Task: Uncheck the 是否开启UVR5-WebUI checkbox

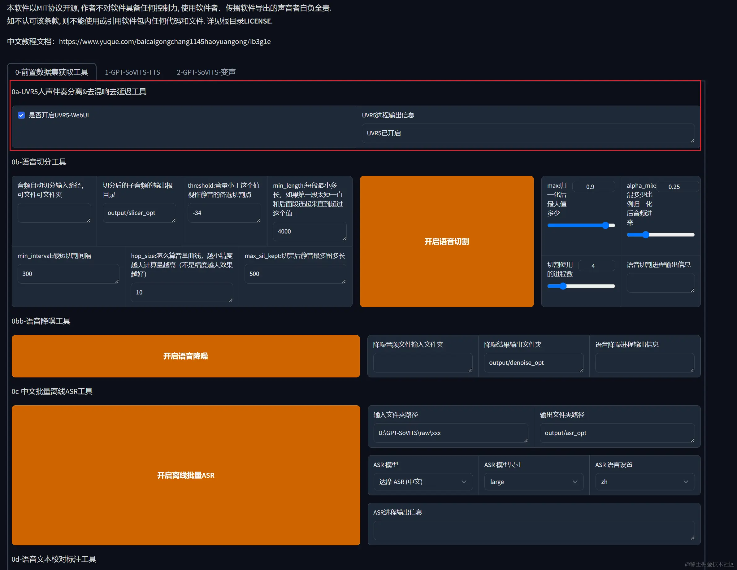Action: click(21, 115)
